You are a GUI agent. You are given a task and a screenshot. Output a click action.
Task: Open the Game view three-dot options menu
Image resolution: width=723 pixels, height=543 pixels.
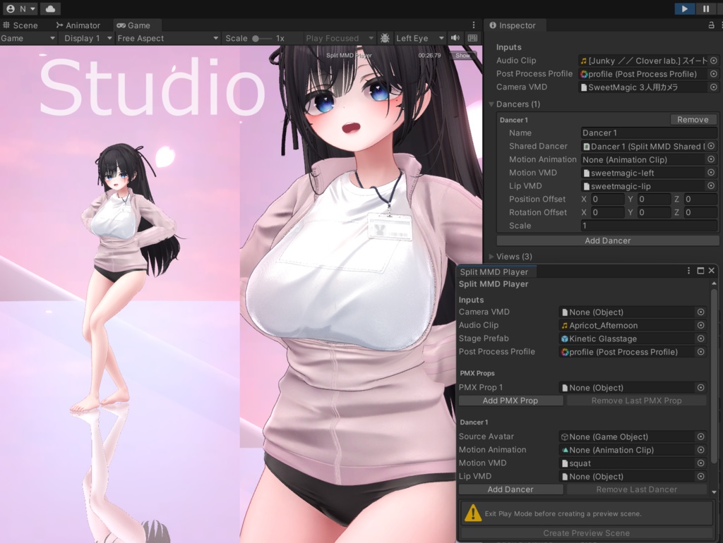coord(474,25)
